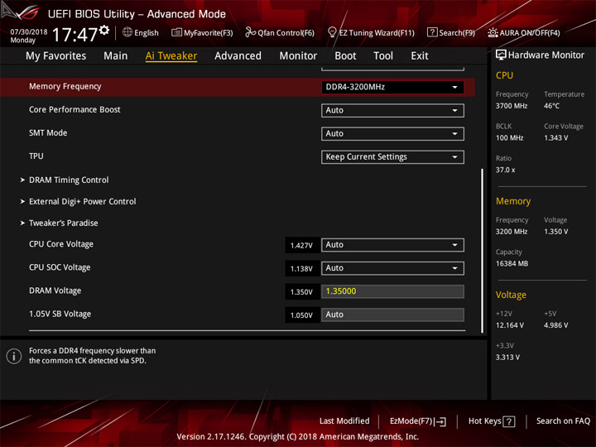
Task: Open the Advanced tab
Action: click(x=238, y=56)
